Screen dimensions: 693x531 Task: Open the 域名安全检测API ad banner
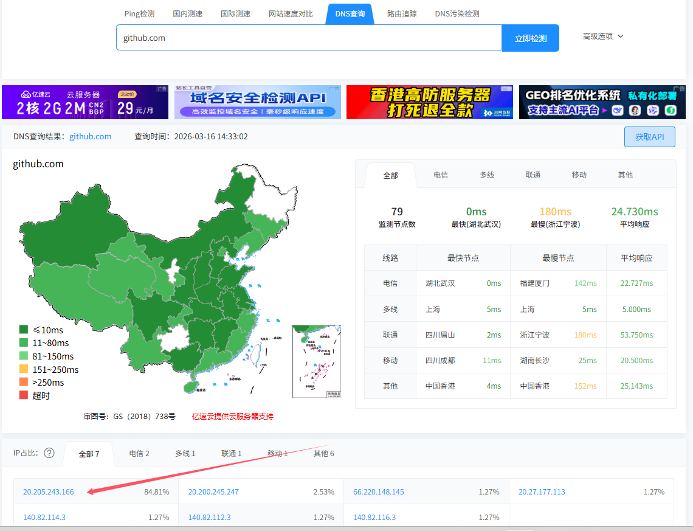[258, 102]
